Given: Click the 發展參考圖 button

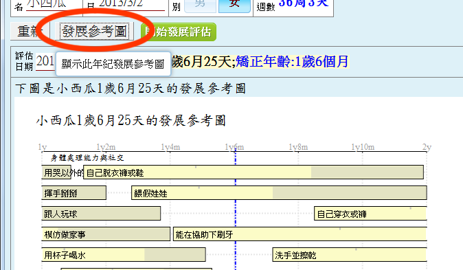Looking at the screenshot, I should [x=94, y=32].
